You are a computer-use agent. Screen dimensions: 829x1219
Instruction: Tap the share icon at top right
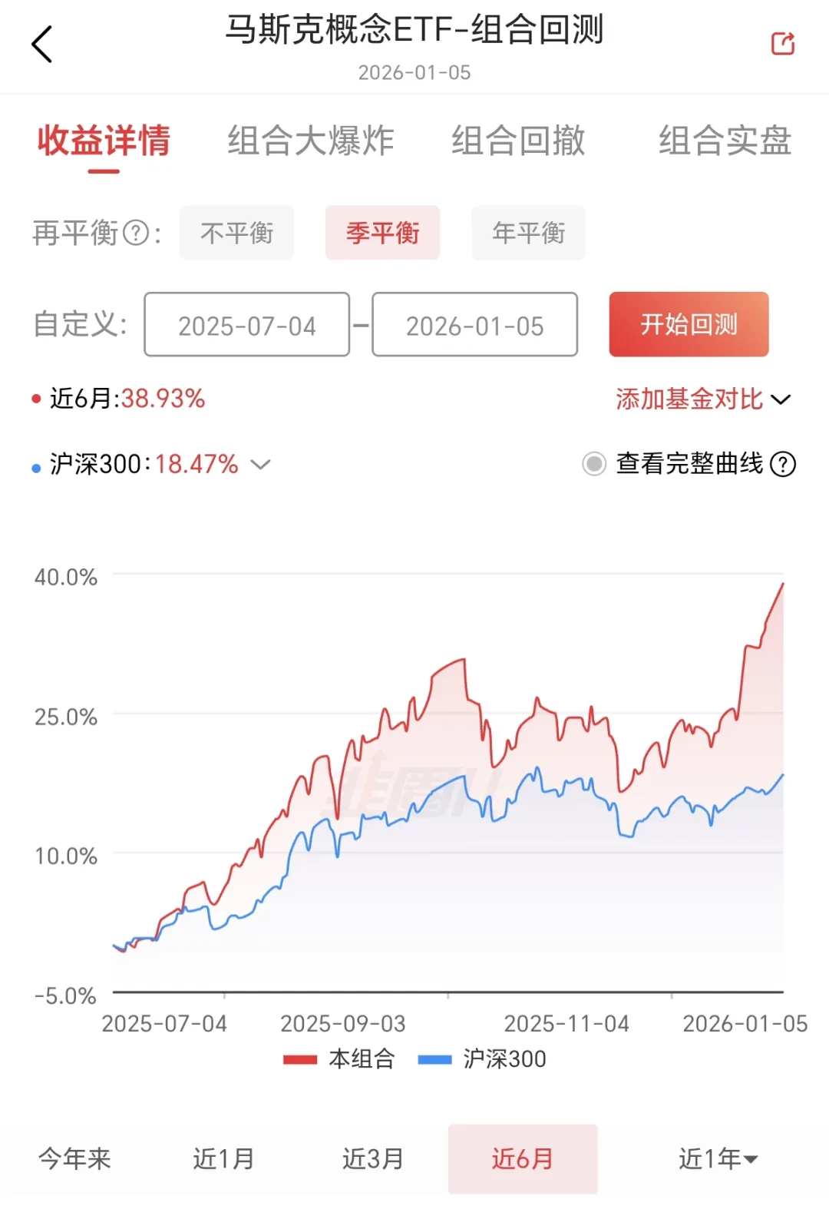click(x=782, y=44)
